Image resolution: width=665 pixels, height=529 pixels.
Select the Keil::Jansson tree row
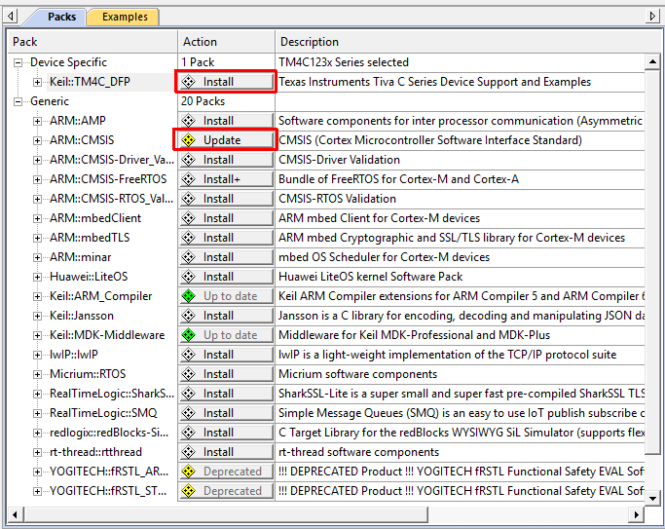(x=82, y=316)
